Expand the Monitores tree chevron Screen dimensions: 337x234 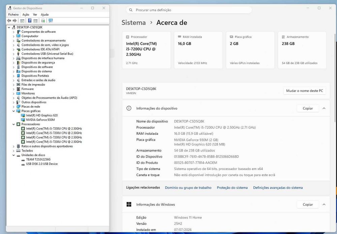[x=13, y=93]
